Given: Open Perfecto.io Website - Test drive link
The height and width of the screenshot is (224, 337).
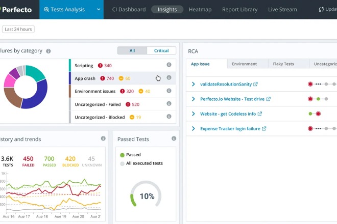Looking at the screenshot, I should click(232, 99).
